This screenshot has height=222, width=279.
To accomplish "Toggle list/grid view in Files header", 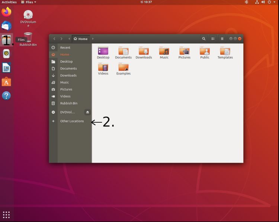I will click(x=213, y=39).
